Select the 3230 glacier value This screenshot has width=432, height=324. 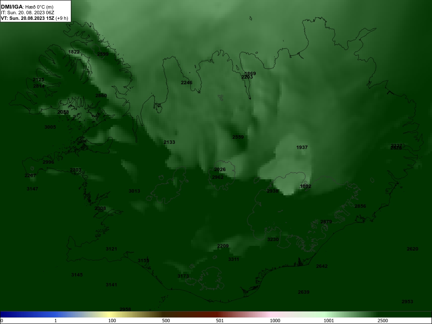pos(273,239)
